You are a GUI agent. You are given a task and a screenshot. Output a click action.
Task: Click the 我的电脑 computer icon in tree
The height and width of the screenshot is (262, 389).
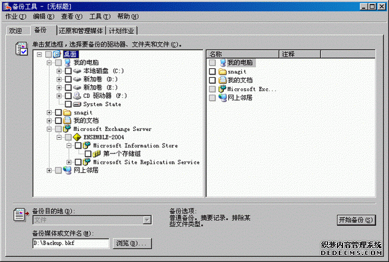coord(67,62)
